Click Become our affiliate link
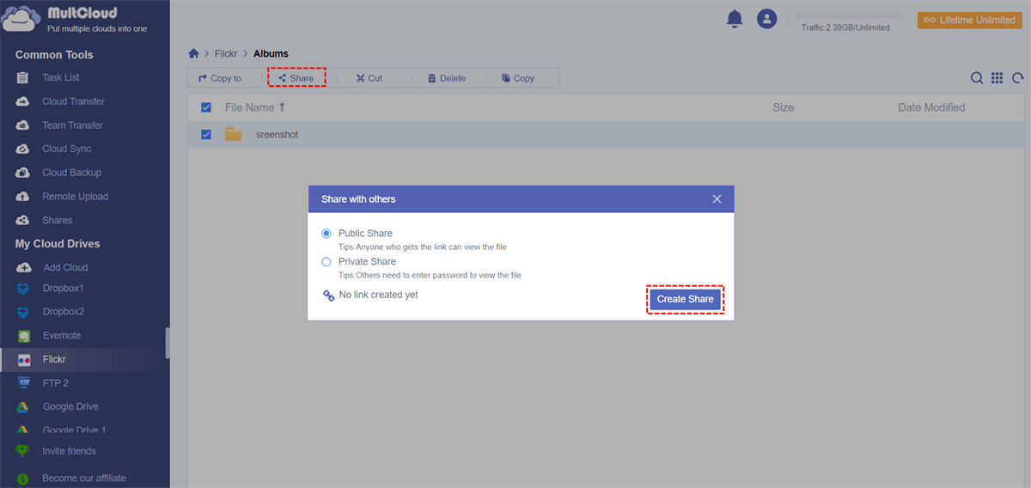1031x488 pixels. click(x=84, y=479)
